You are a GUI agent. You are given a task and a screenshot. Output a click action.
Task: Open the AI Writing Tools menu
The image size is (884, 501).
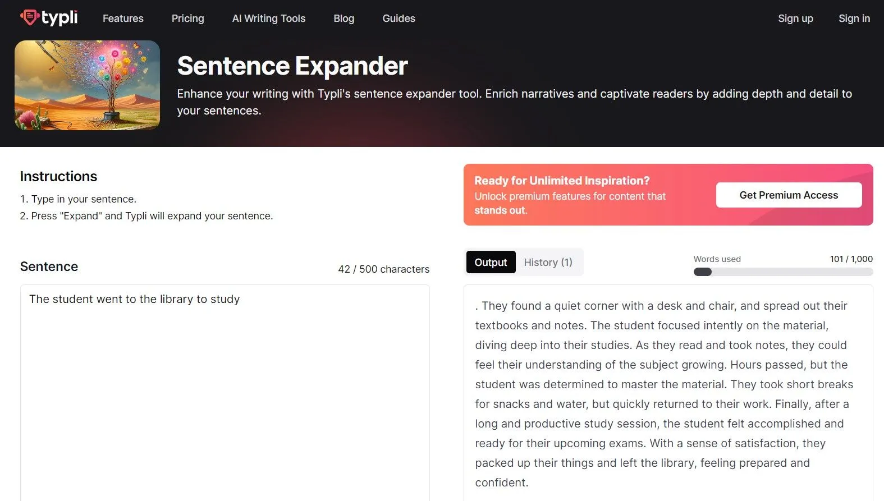(x=268, y=19)
